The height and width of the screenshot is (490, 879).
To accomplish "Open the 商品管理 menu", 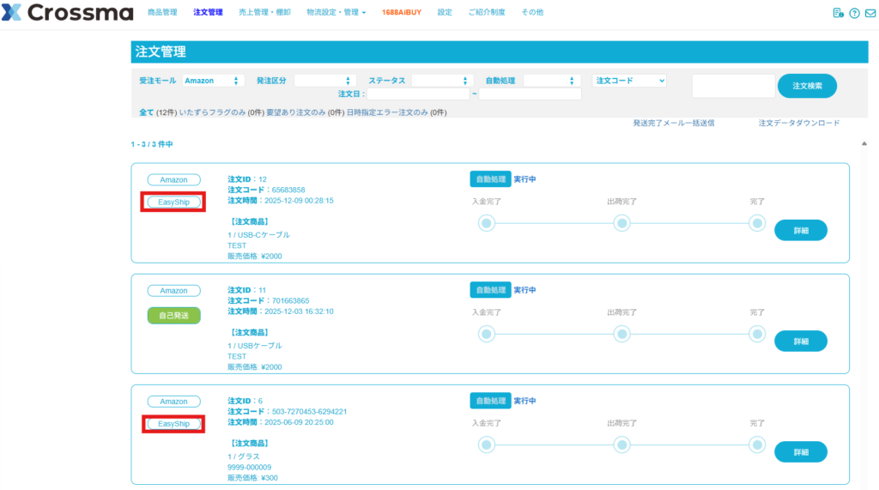I will click(162, 13).
